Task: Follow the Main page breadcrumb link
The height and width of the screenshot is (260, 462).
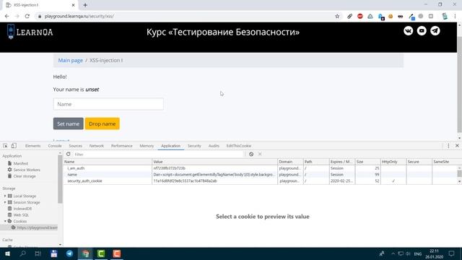Action: coord(71,61)
